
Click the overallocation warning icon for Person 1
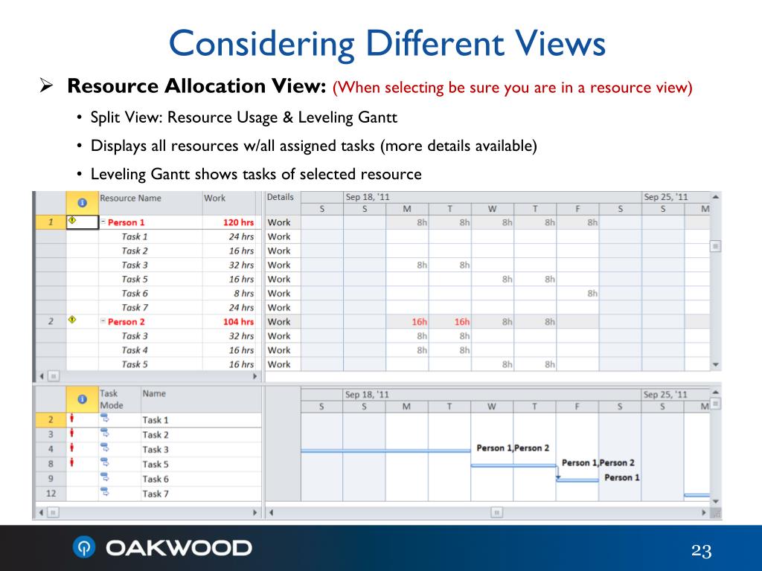click(72, 220)
